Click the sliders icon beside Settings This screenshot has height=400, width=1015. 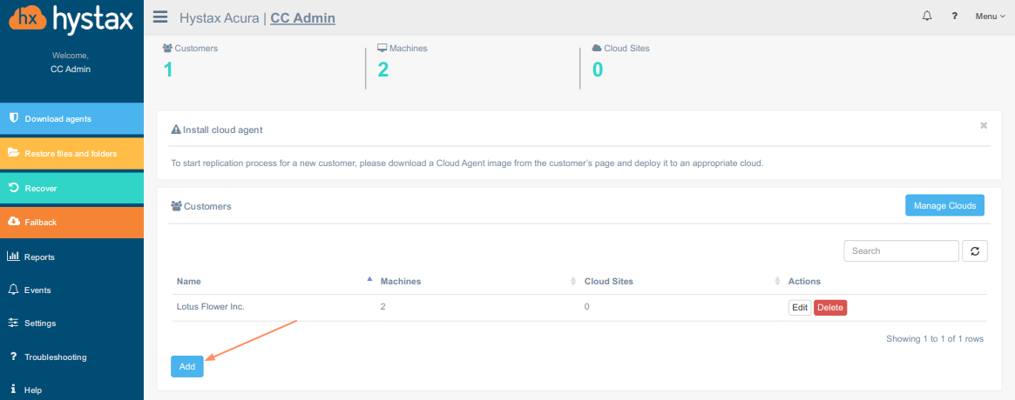coord(13,323)
